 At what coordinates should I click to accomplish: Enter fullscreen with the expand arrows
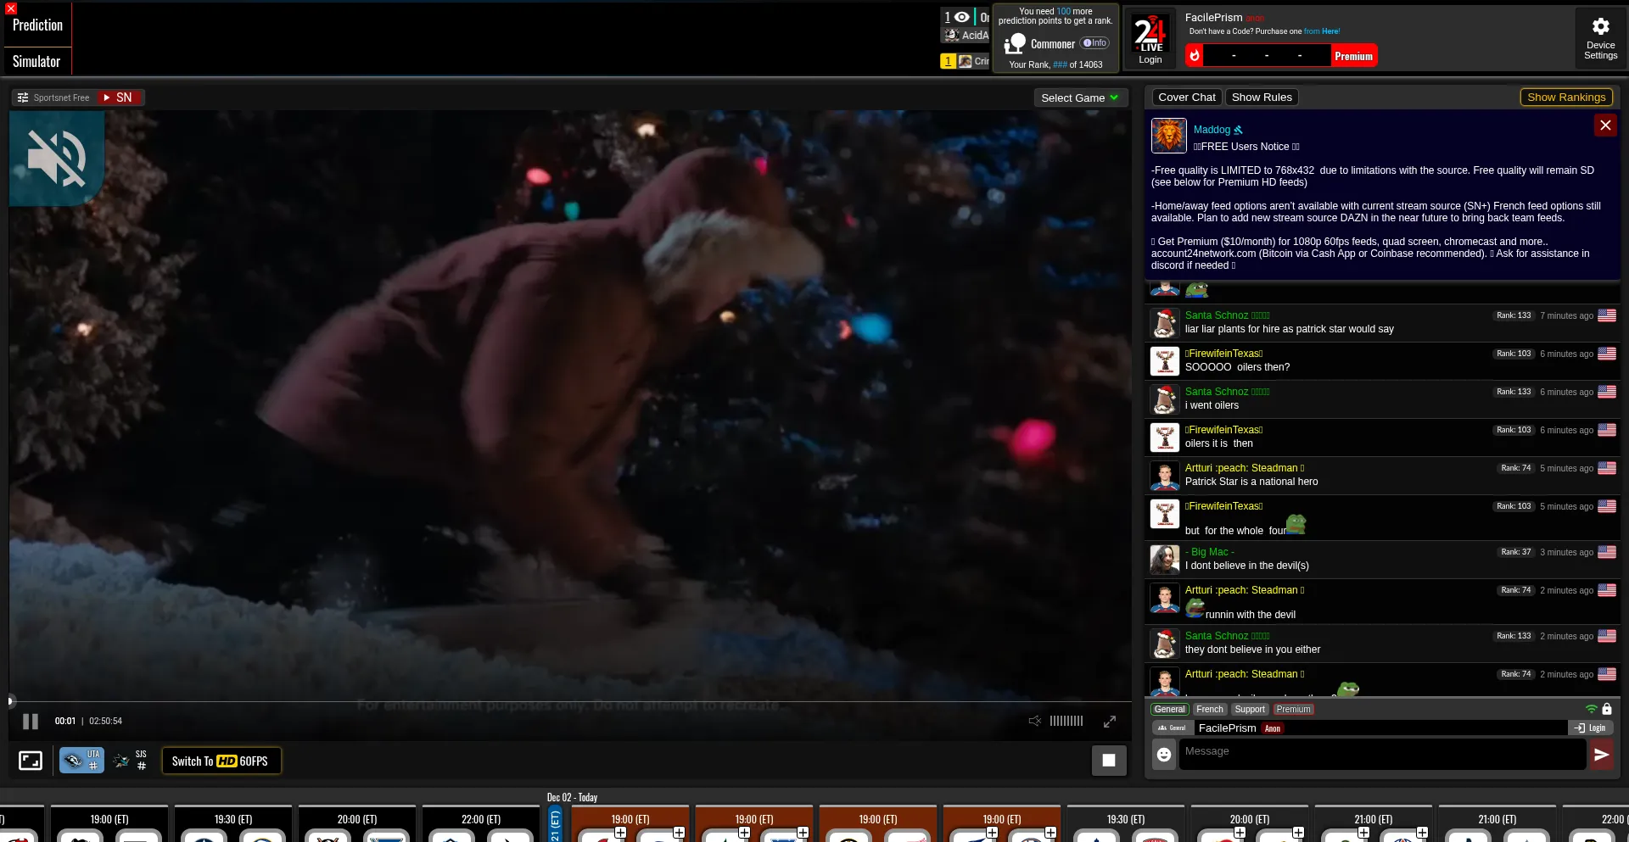(1110, 721)
